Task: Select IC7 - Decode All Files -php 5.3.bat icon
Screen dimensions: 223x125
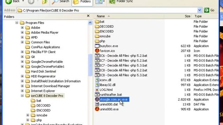Action: point(97,65)
